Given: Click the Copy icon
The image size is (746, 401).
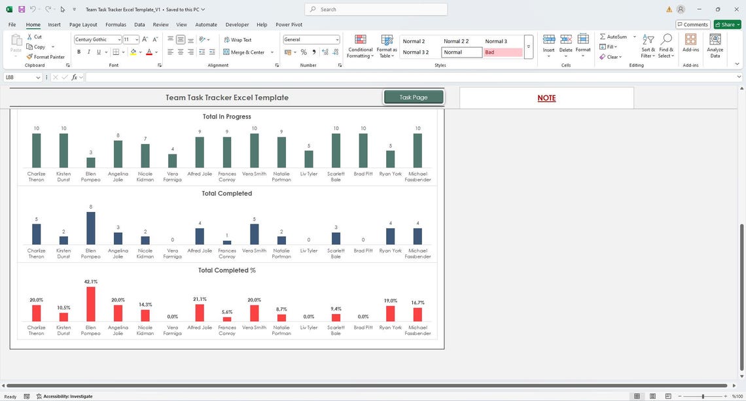Looking at the screenshot, I should [x=29, y=46].
